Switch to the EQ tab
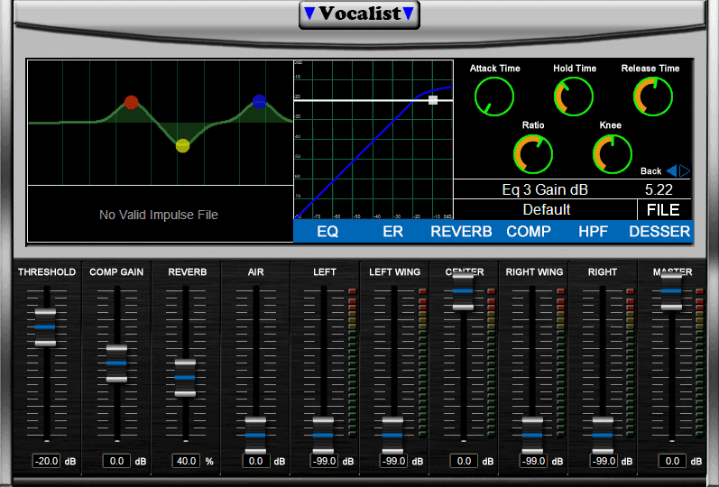Viewport: 719px width, 487px height. point(327,232)
